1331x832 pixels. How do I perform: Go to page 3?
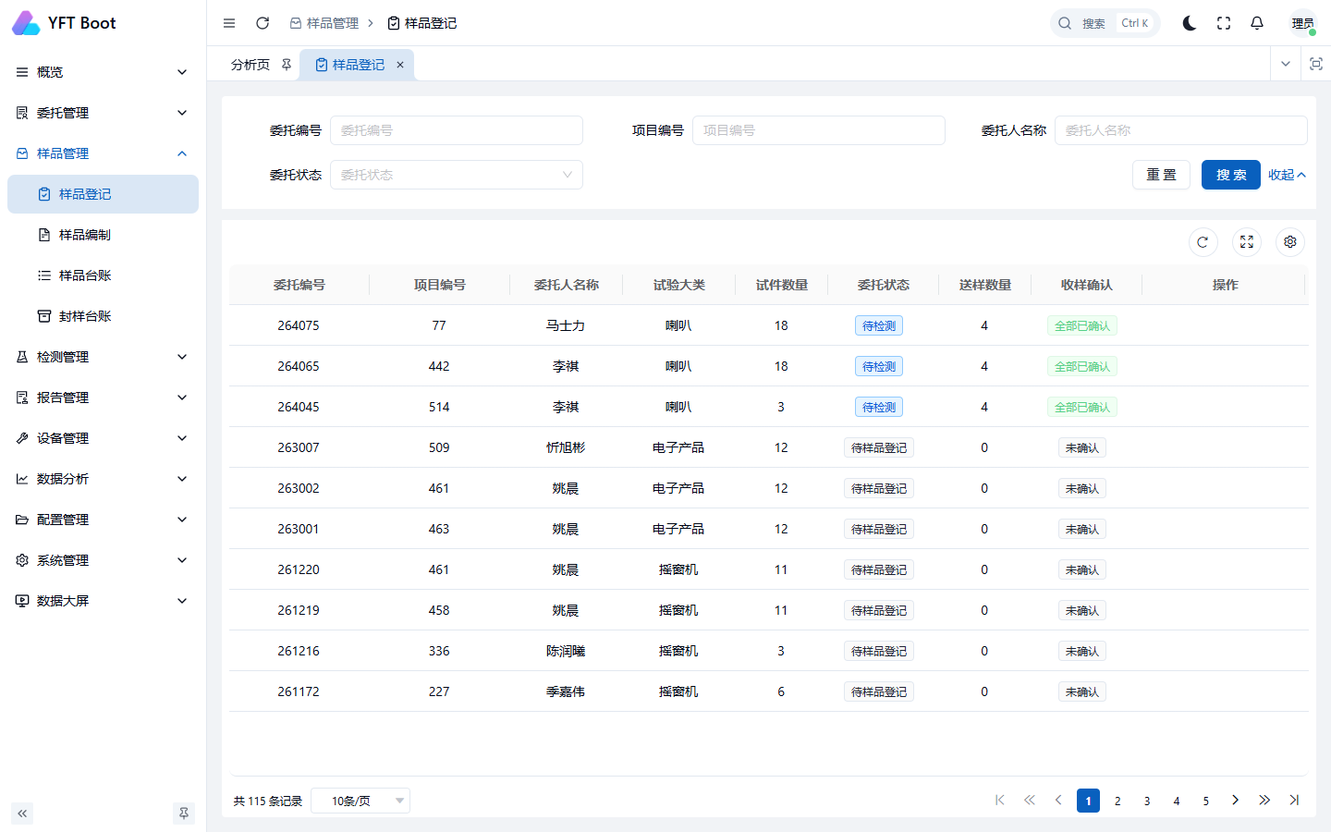tap(1147, 801)
